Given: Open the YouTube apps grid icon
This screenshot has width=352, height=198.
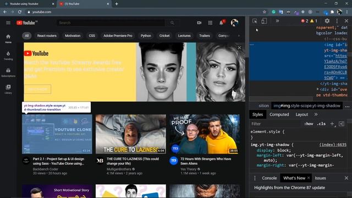Looking at the screenshot, I should point(210,23).
